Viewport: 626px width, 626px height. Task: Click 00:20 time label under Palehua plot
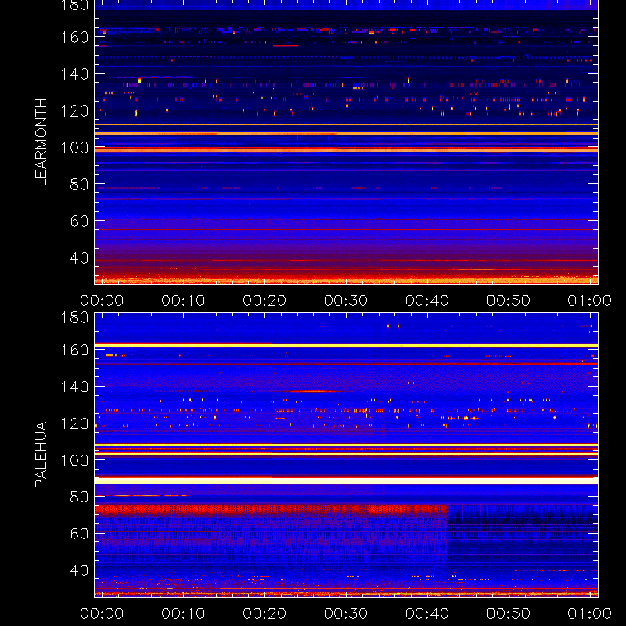click(x=264, y=613)
